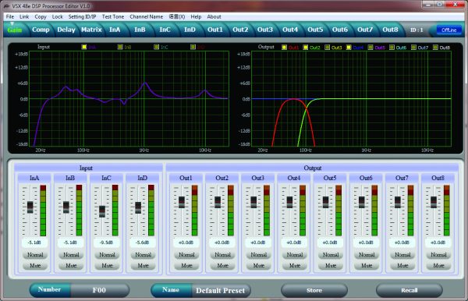Screen dimensions: 468x301
Task: Click the Out3 gain value field
Action: click(258, 243)
